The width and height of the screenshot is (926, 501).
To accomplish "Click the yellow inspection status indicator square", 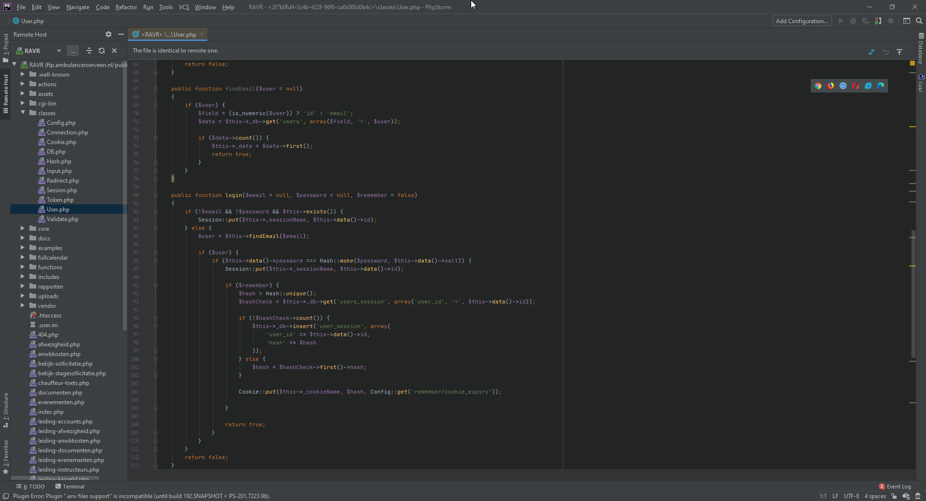I will [x=912, y=63].
